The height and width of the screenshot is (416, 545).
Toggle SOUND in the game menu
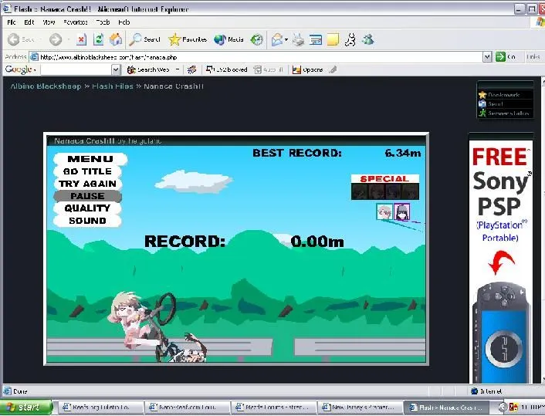[87, 221]
